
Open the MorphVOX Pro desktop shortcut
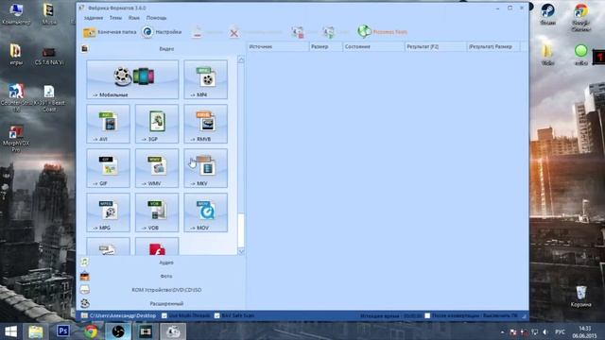(16, 139)
